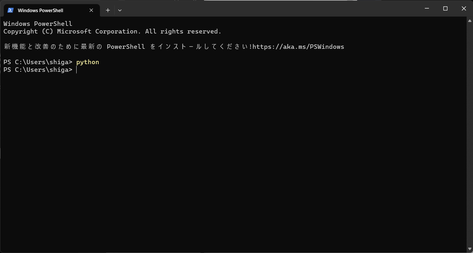Click inside the terminal output area

tap(223, 144)
